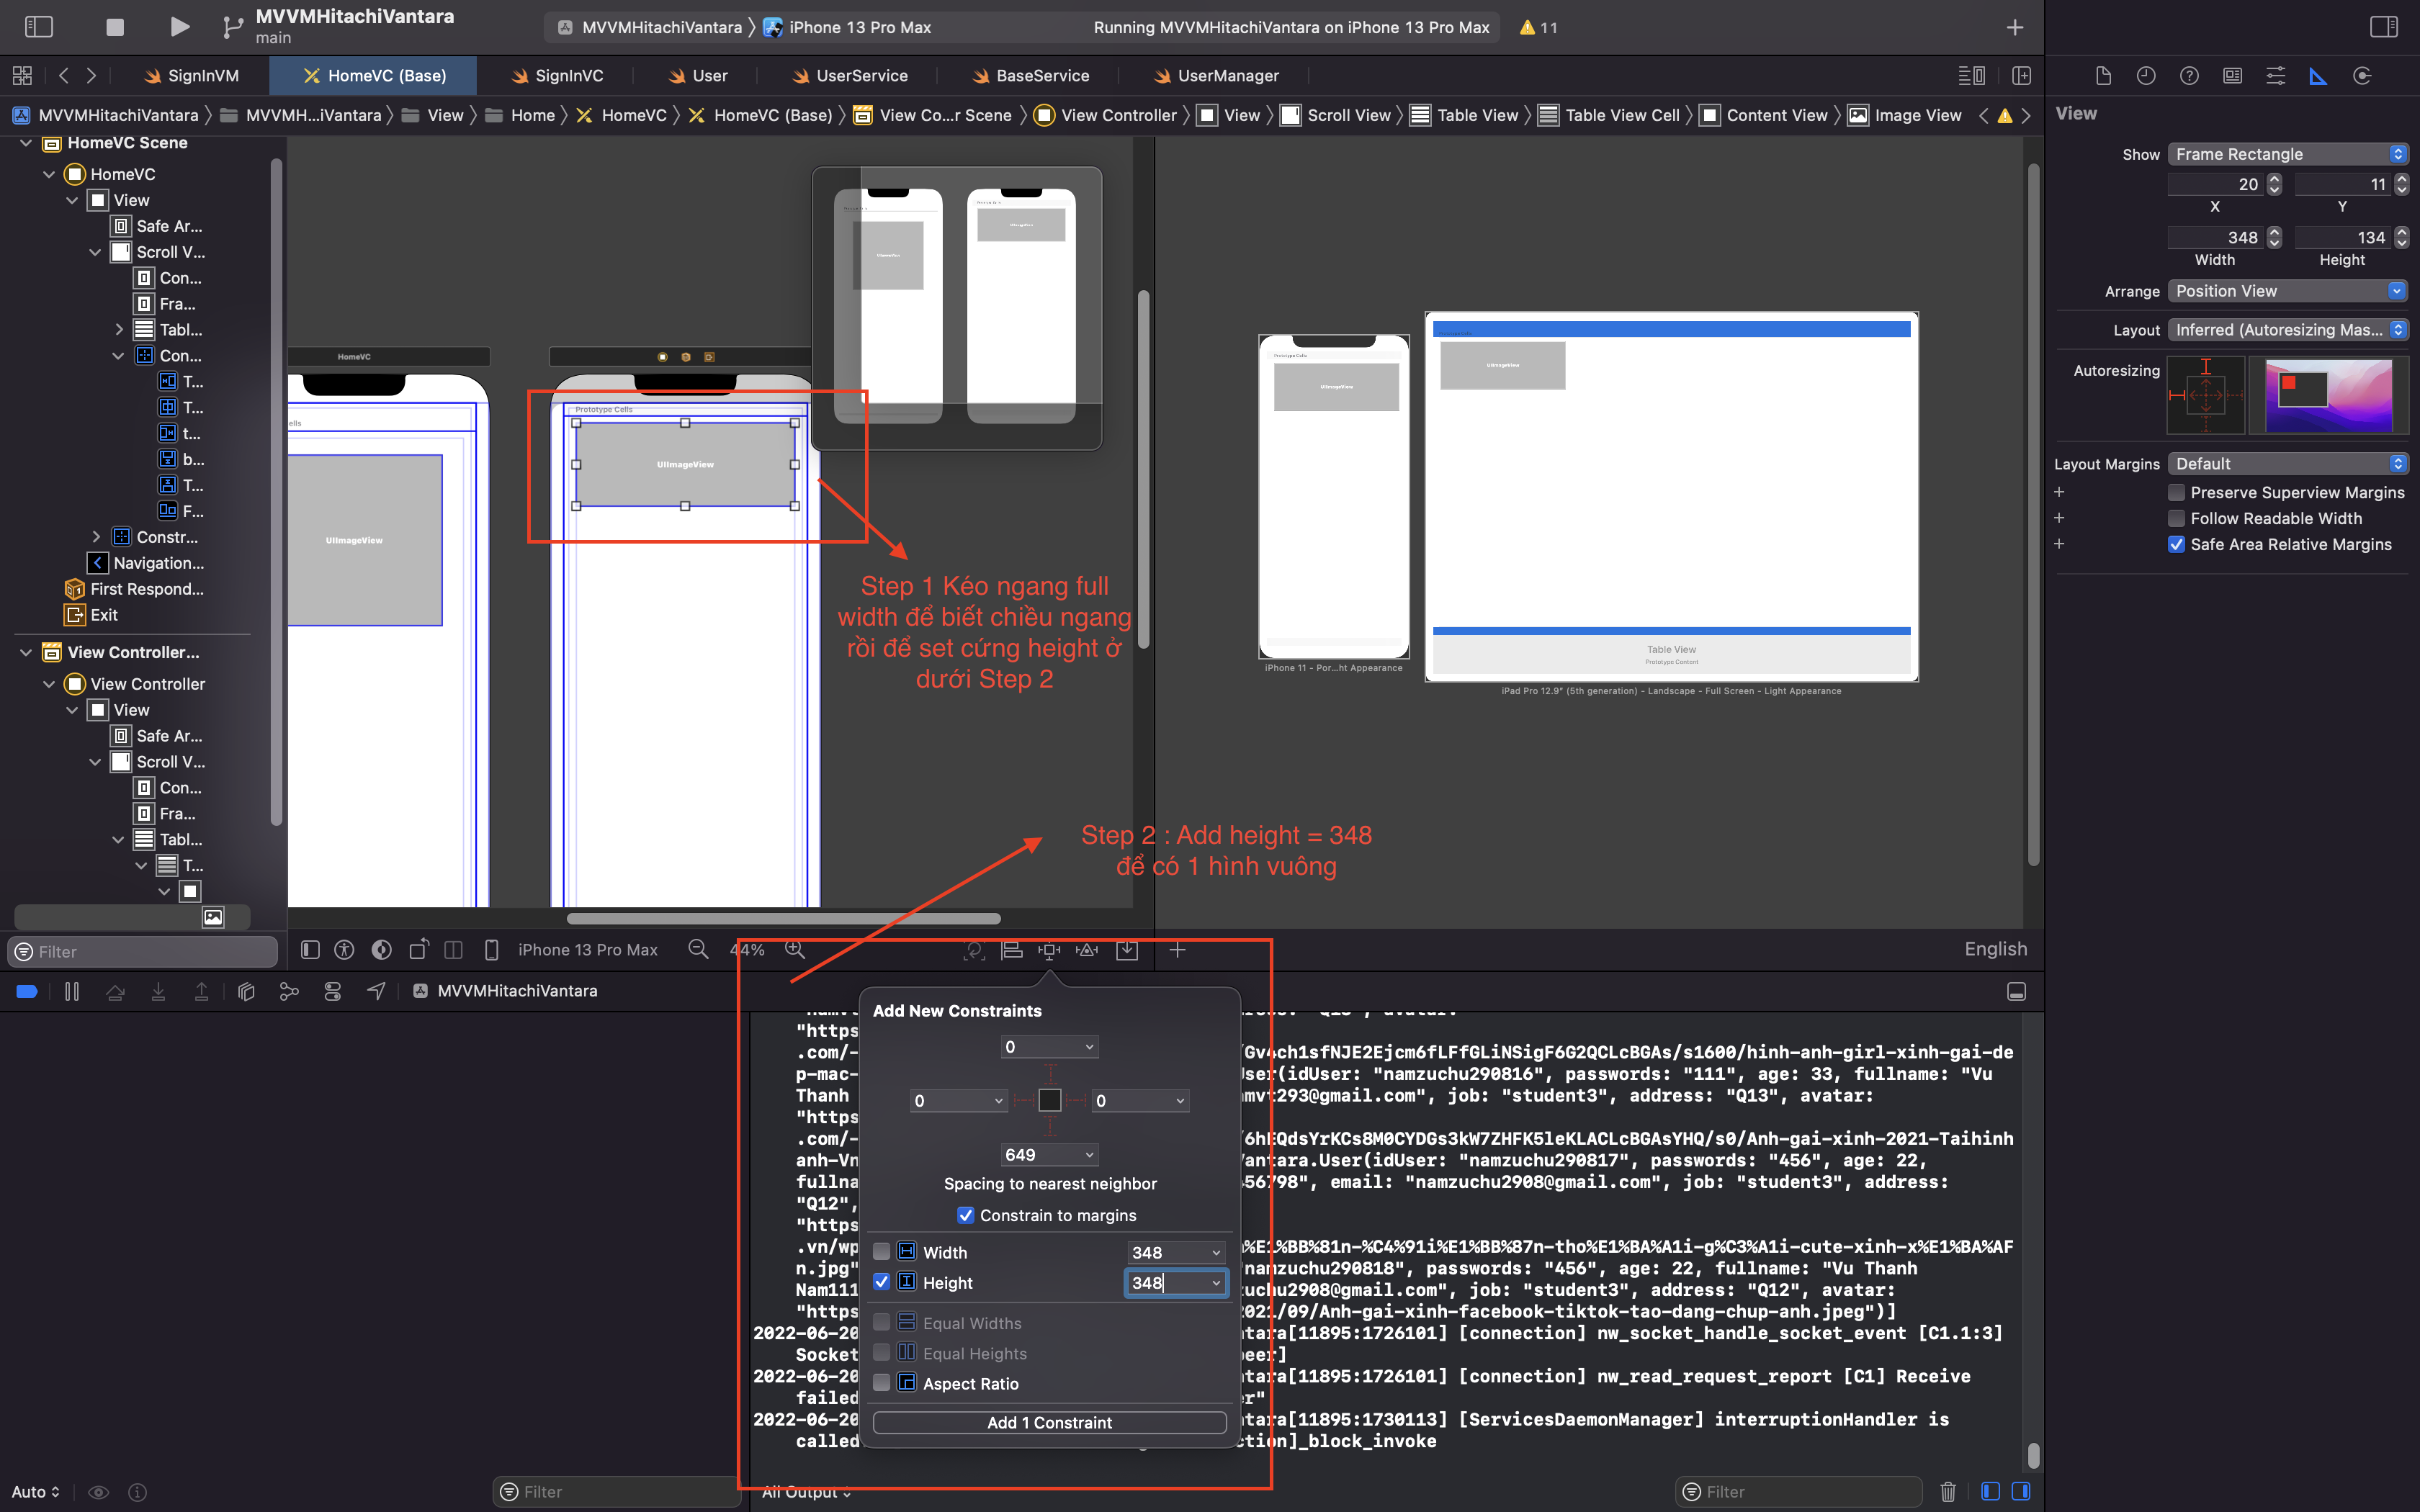This screenshot has width=2420, height=1512.
Task: Open Resolve Auto Layout Issues icon
Action: (1087, 950)
